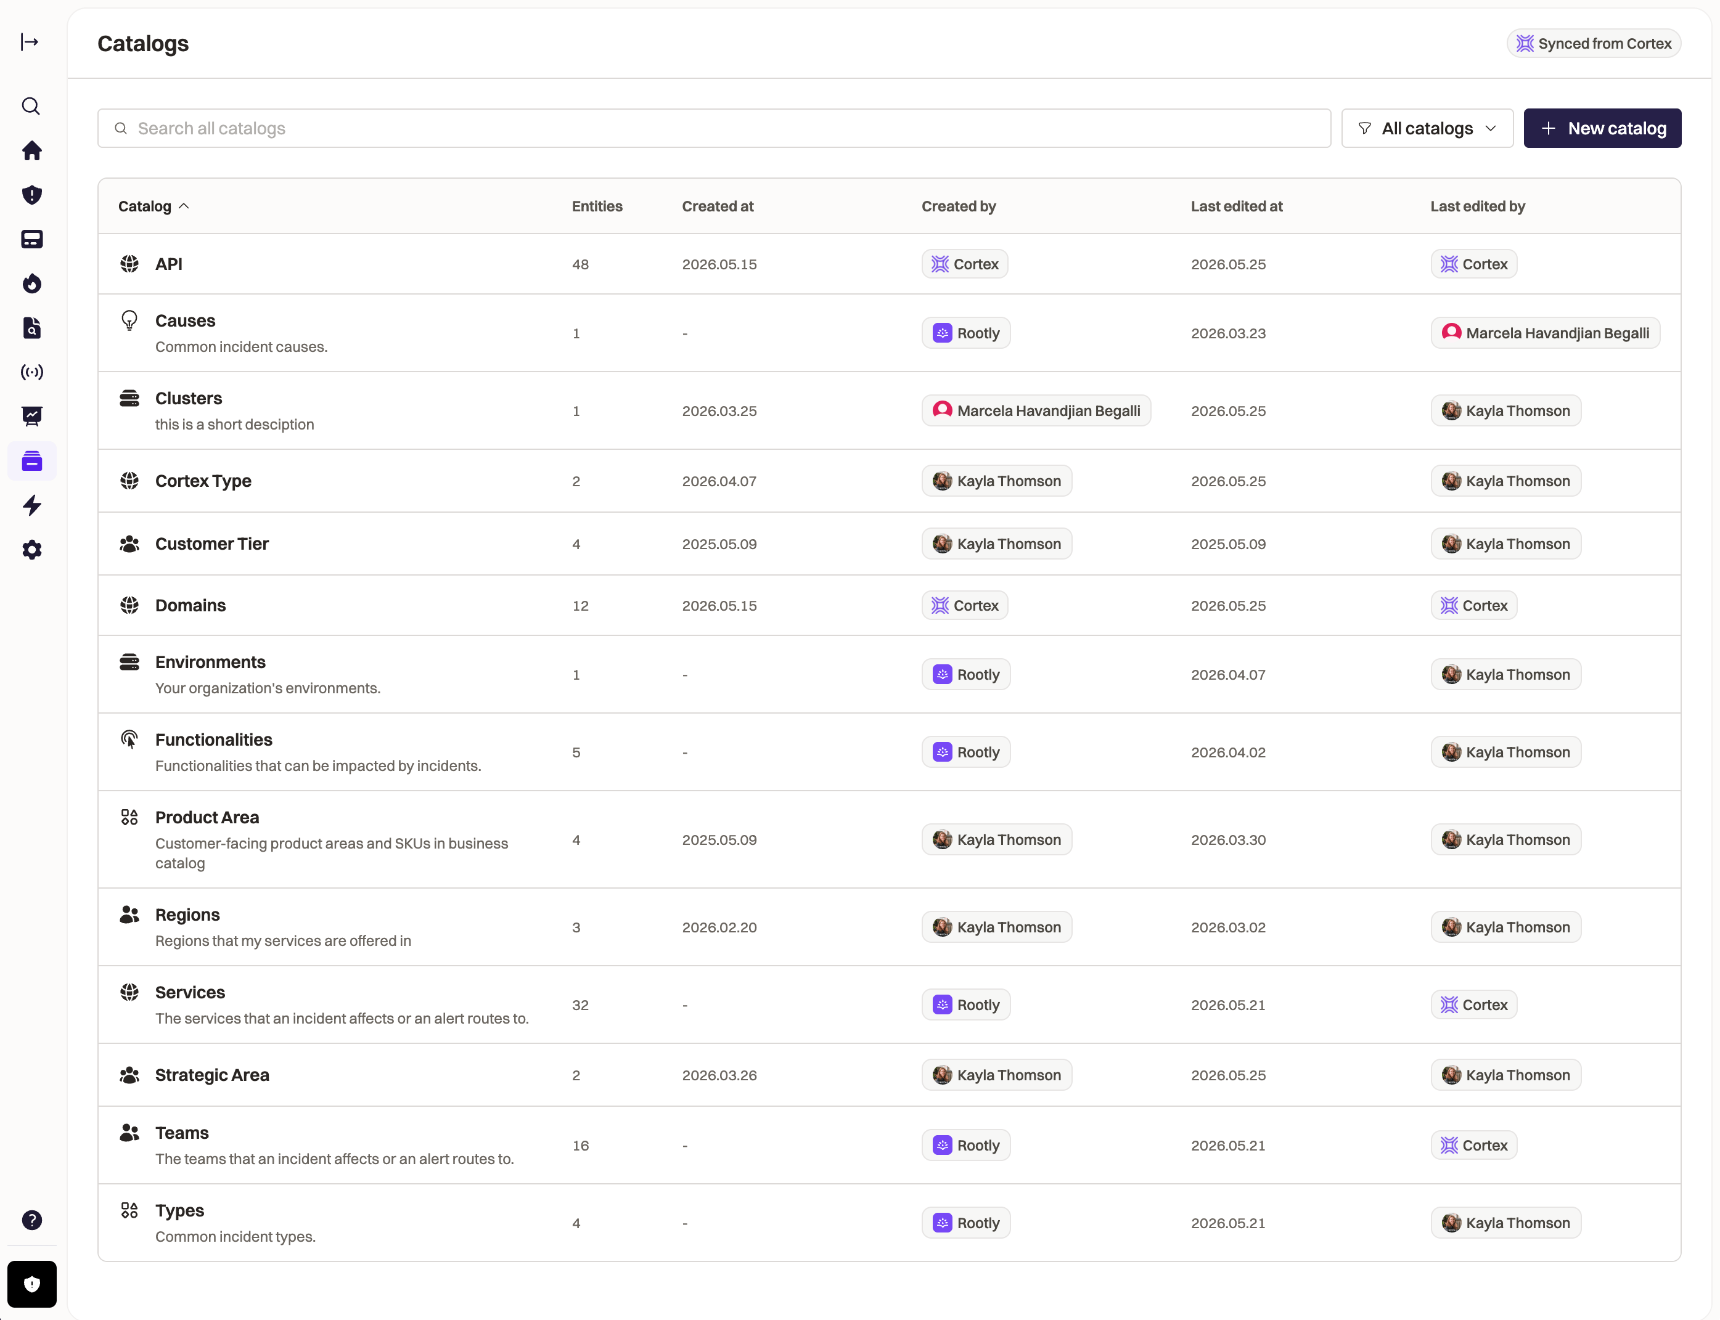This screenshot has height=1320, width=1720.
Task: Click the lightbulb icon next to Causes
Action: (x=129, y=320)
